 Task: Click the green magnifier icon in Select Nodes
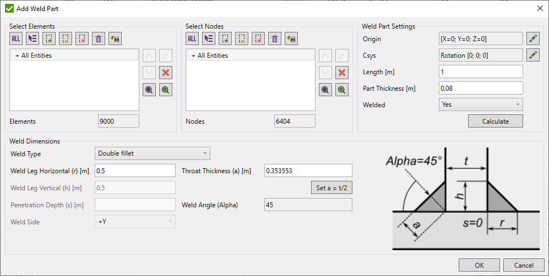click(x=342, y=90)
